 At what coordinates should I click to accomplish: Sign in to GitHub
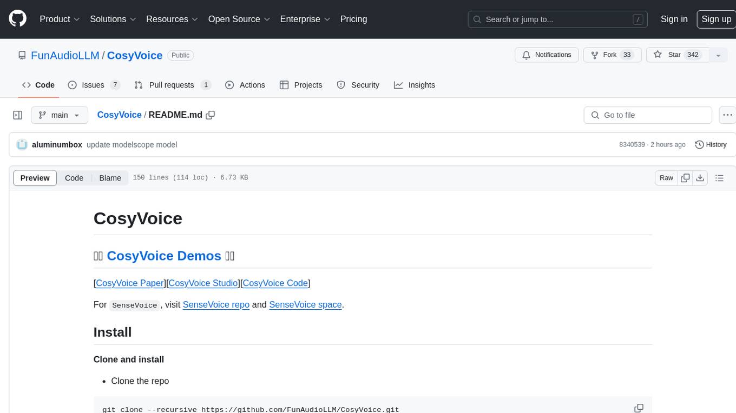(674, 19)
